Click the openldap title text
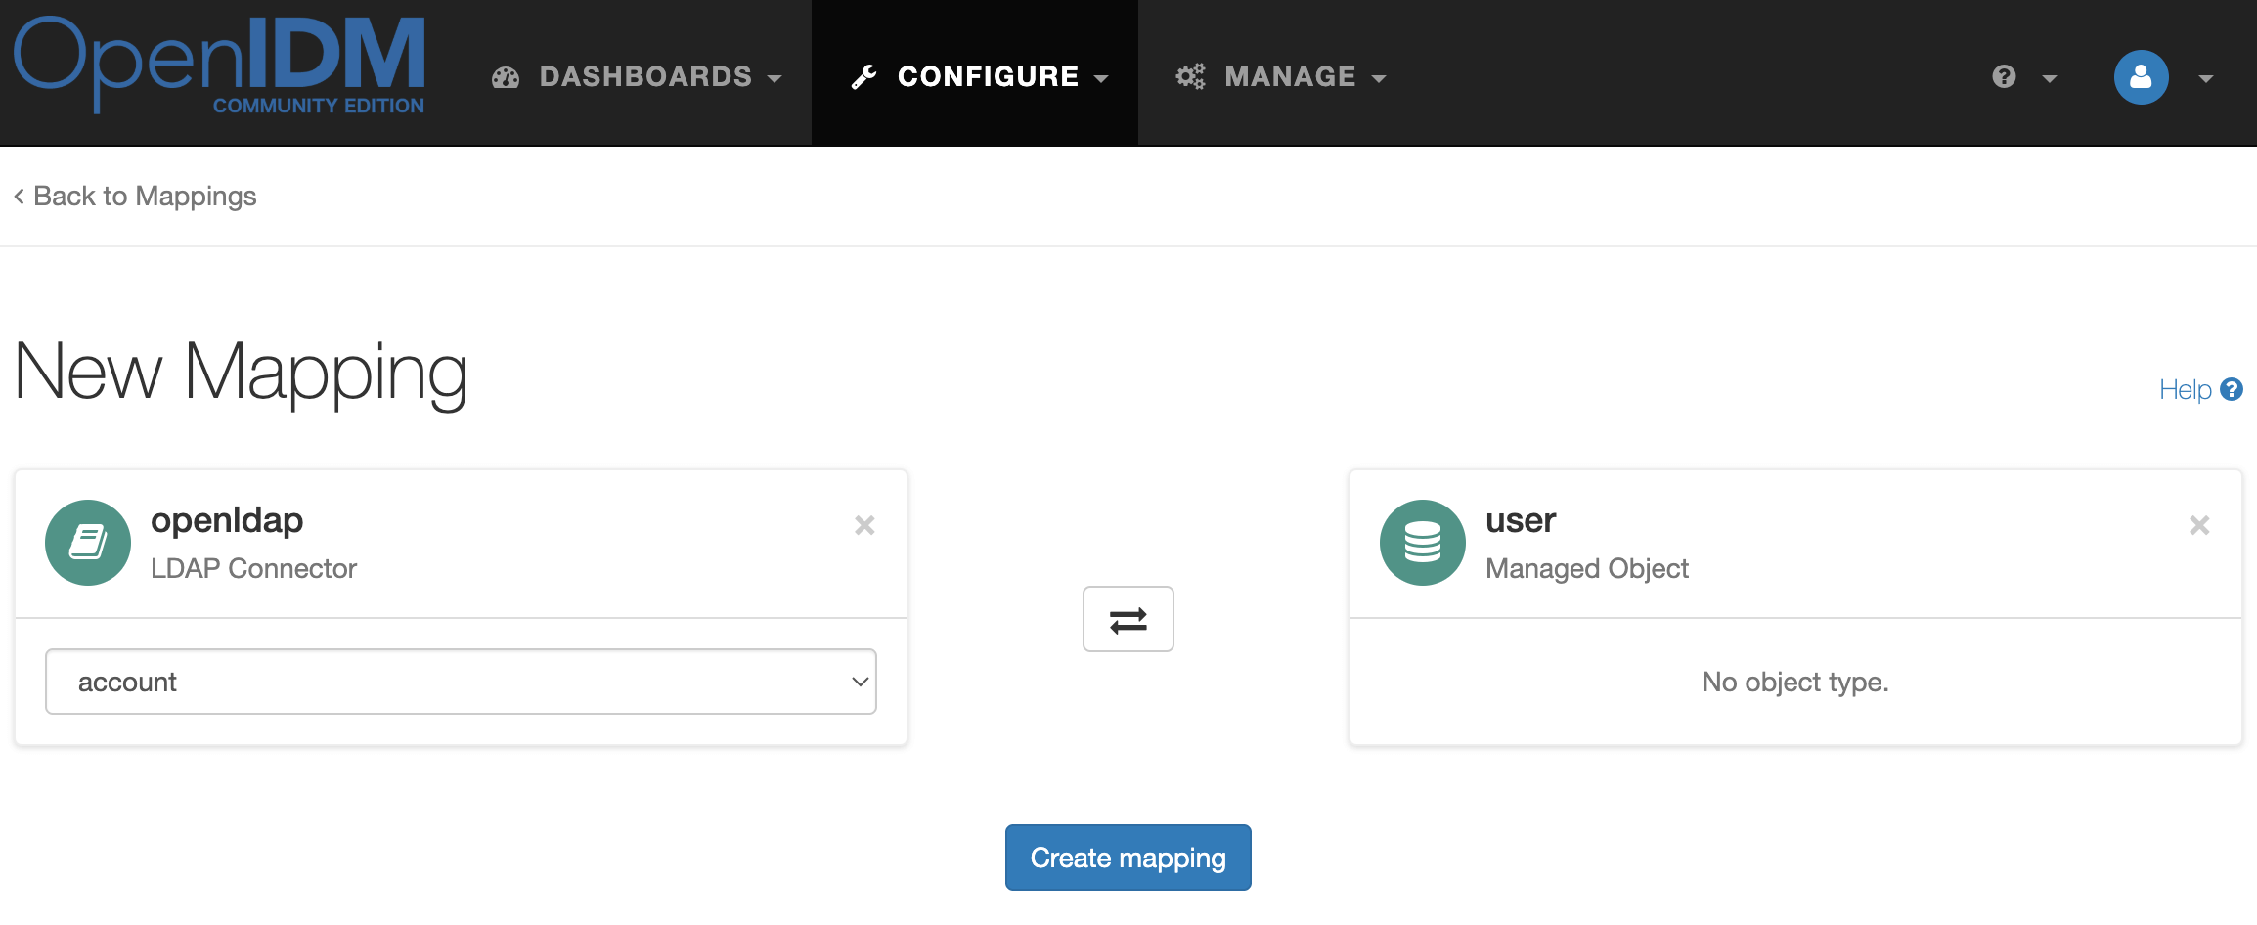The image size is (2257, 925). click(227, 520)
